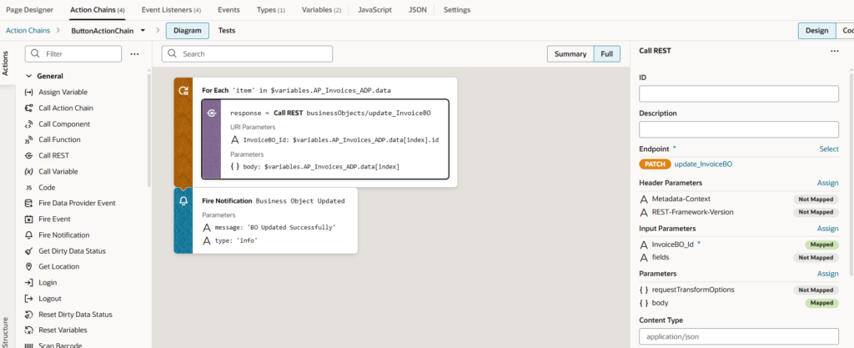Screen dimensions: 854x348
Task: Toggle the Design view mode
Action: tap(816, 31)
